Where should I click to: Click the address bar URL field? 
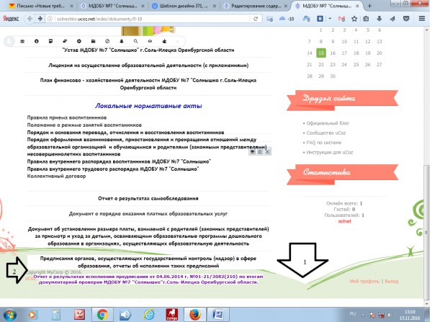(x=151, y=19)
